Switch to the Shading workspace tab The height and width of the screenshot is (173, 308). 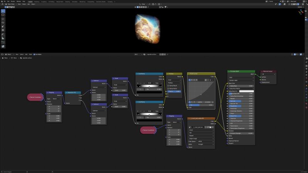coord(68,2)
